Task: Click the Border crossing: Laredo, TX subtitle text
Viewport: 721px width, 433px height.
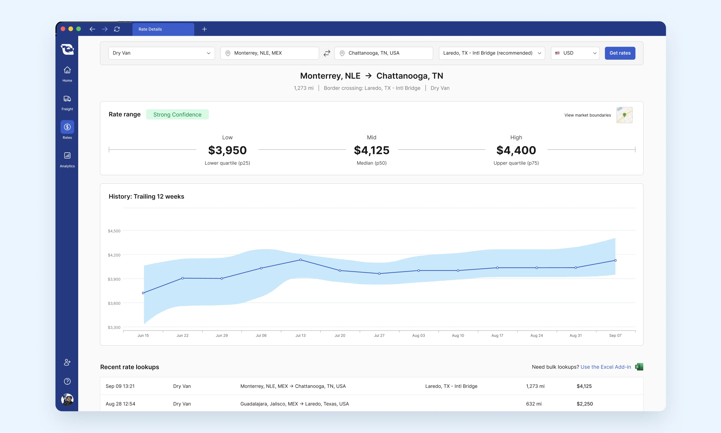Action: point(372,88)
